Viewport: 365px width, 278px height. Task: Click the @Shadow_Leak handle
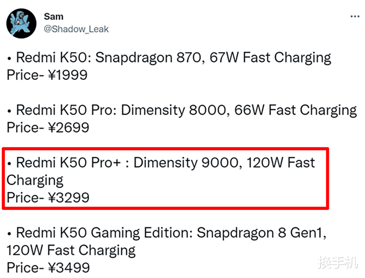pyautogui.click(x=76, y=29)
